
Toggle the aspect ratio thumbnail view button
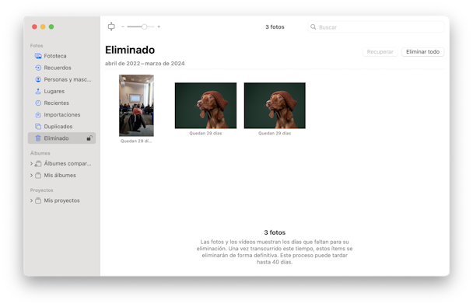(x=111, y=26)
